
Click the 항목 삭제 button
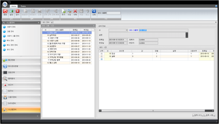[x=209, y=115]
